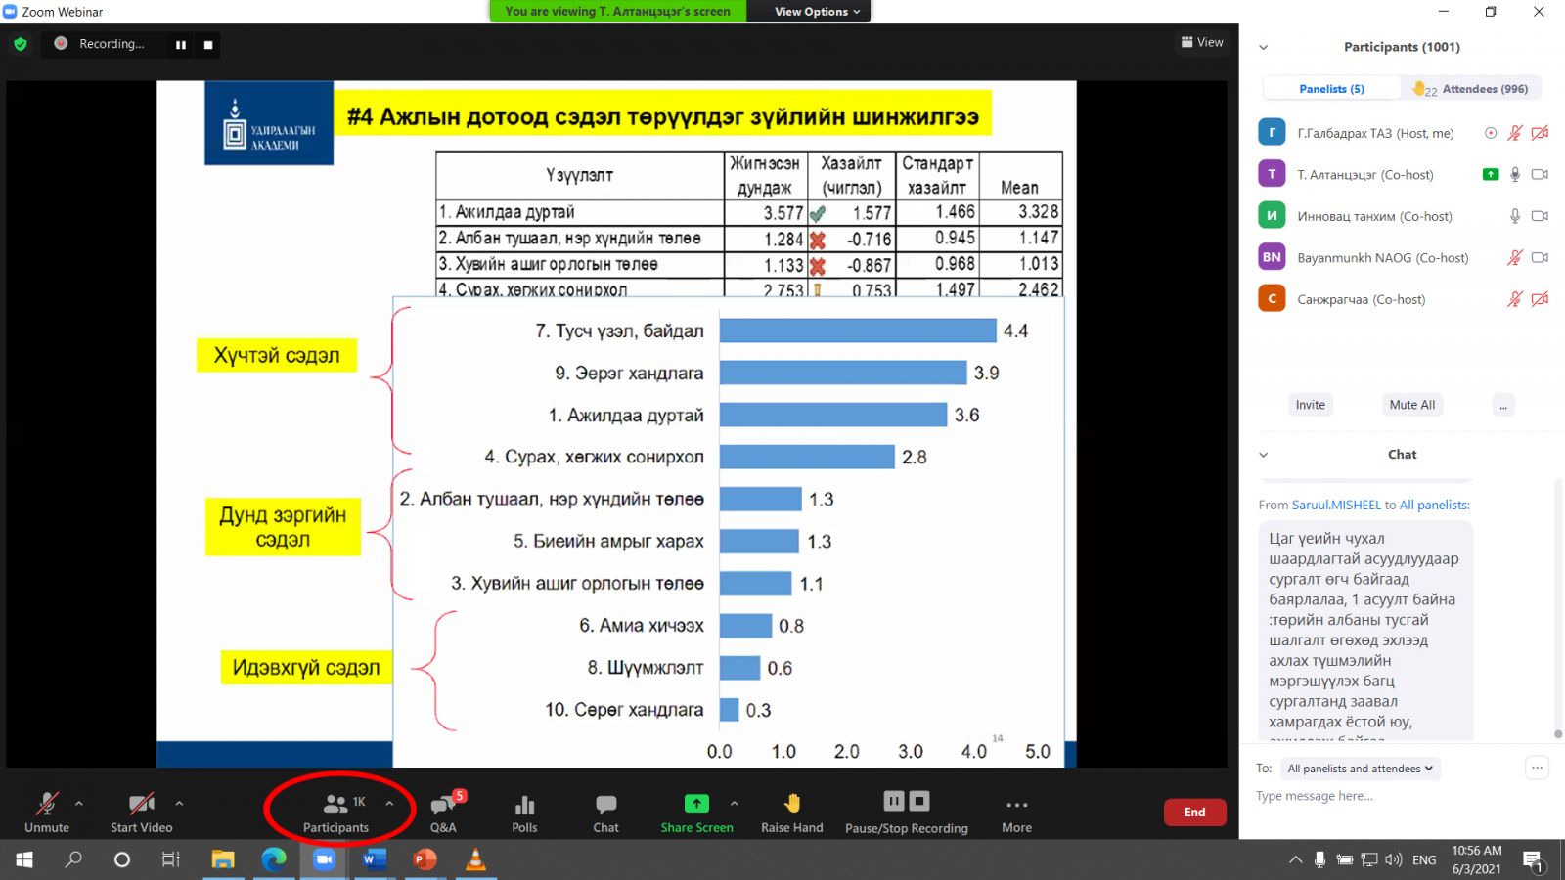Open the Polls icon
Screen dimensions: 1565x880
pos(524,805)
